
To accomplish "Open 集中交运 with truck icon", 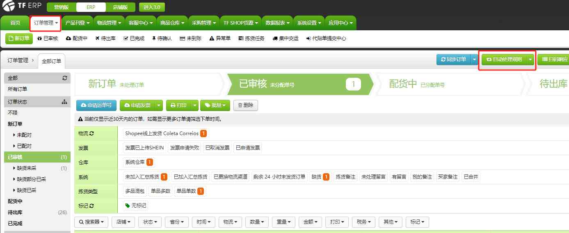I will 285,38.
